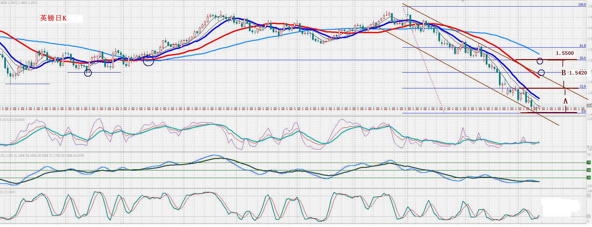Select the red 英镑日K chart title

(x=53, y=18)
